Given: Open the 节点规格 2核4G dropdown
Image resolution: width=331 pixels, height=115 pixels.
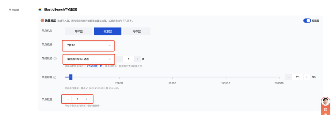Looking at the screenshot, I should point(89,45).
